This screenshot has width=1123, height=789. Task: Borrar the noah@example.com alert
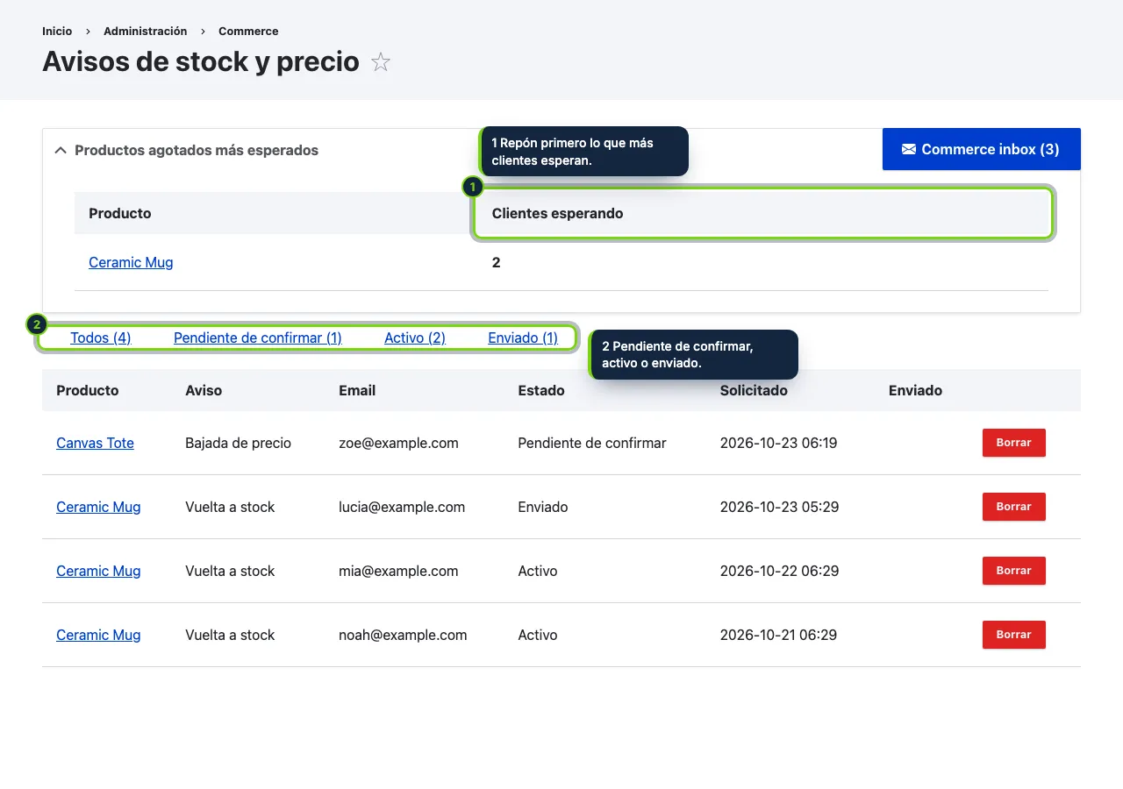click(1014, 635)
